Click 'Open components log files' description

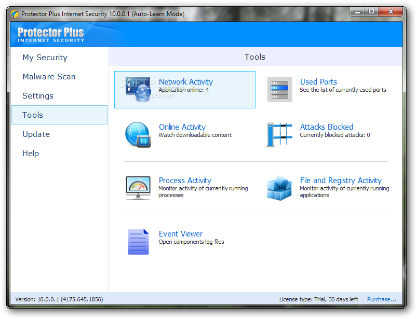pyautogui.click(x=191, y=242)
